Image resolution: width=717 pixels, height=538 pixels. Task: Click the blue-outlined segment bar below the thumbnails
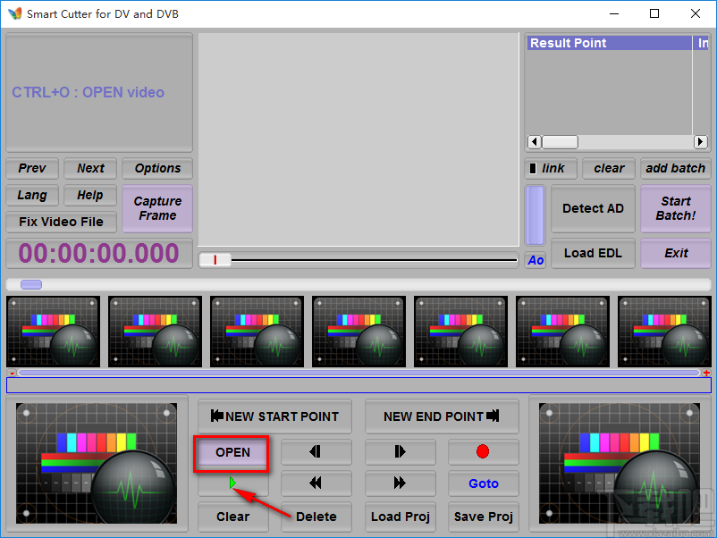pos(358,385)
